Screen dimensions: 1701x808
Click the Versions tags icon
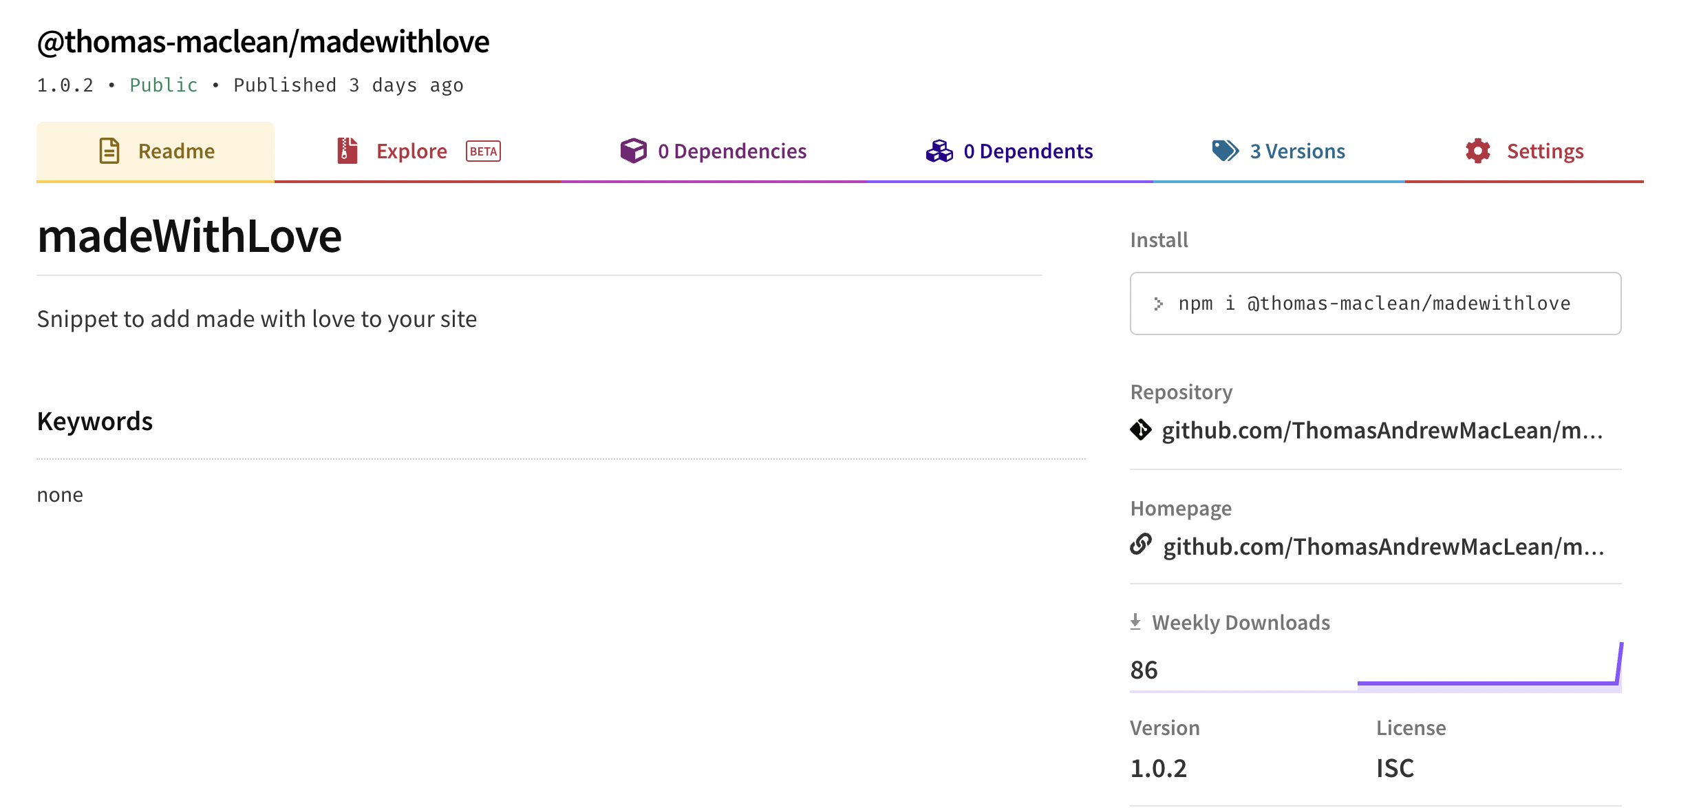click(1226, 151)
